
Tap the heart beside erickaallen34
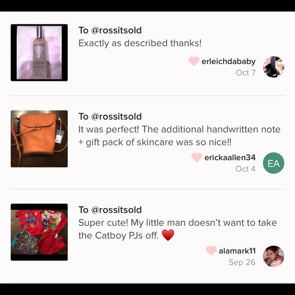coord(197,157)
